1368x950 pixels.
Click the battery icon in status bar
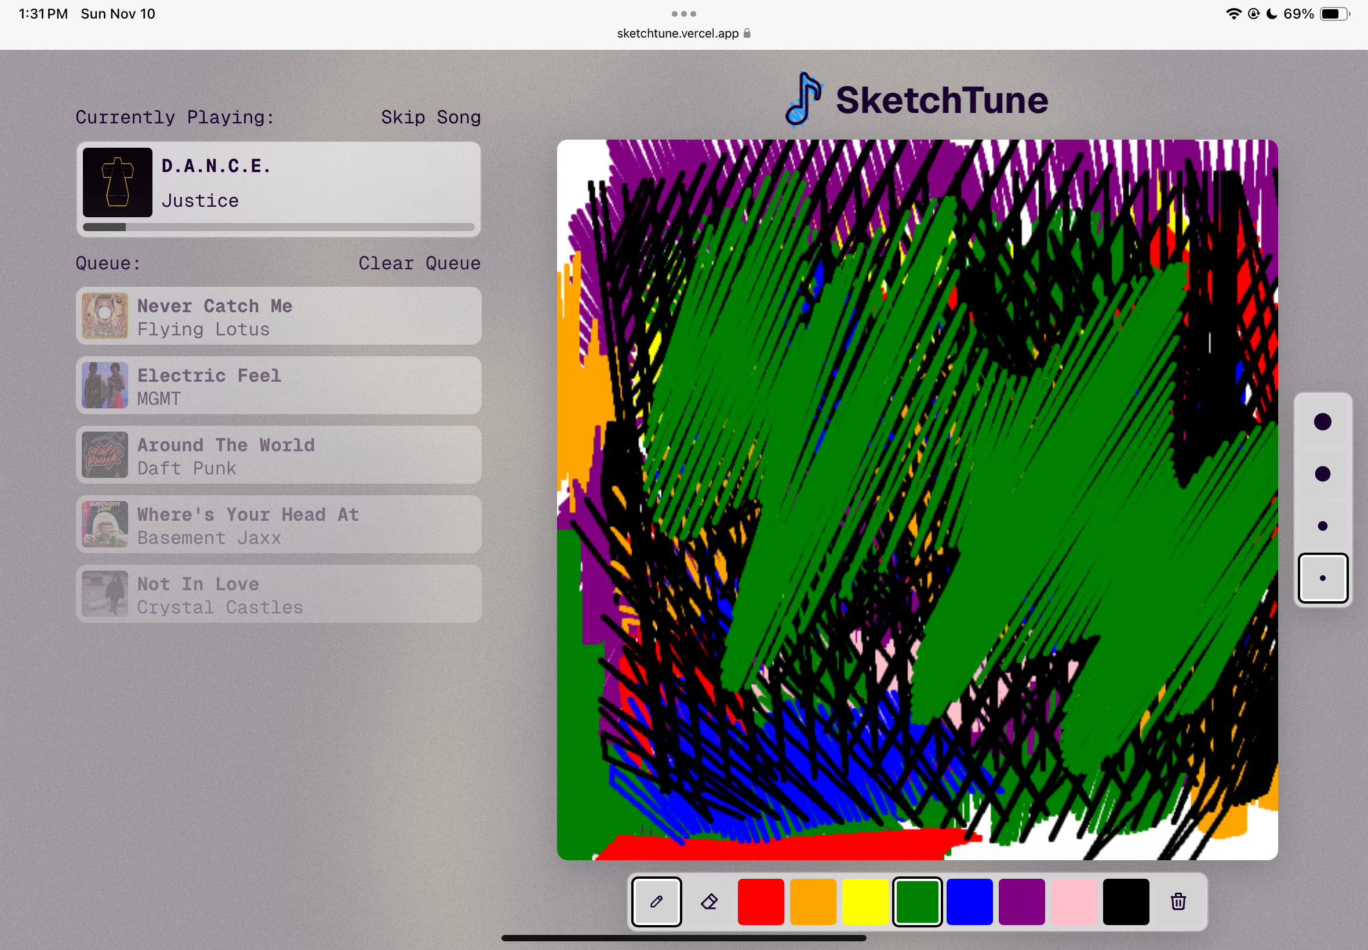[1333, 14]
